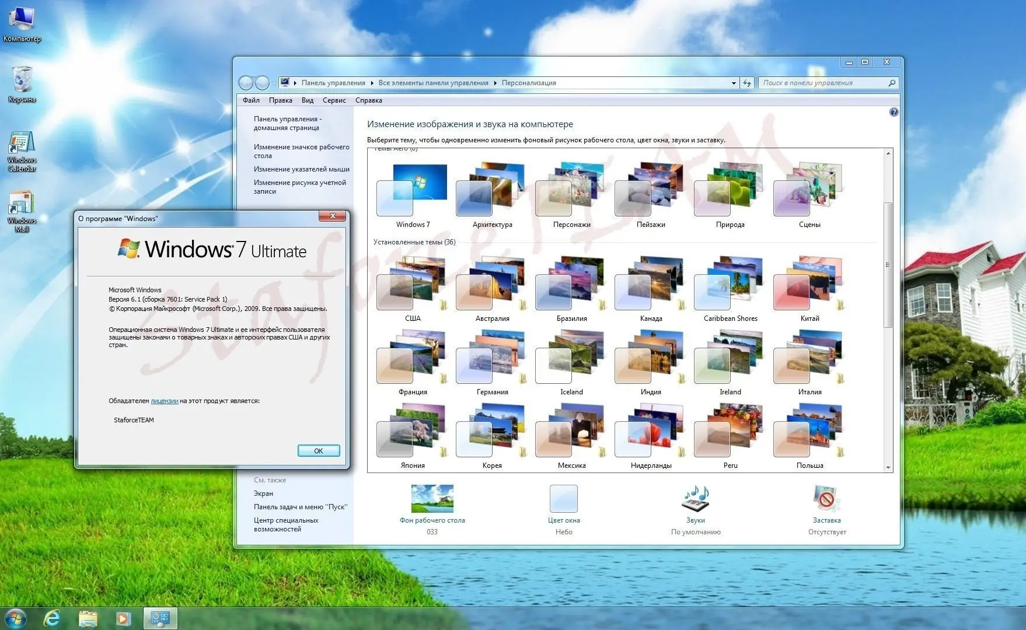Apply the США theme
This screenshot has width=1026, height=630.
click(413, 289)
